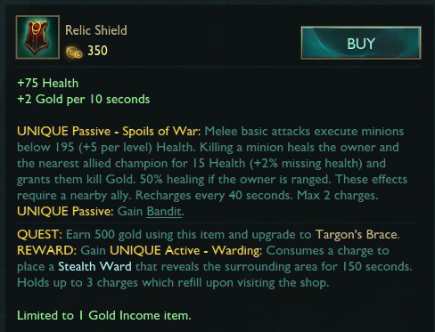Screen dimensions: 435x332
Task: Click the +2 Gold per 10 seconds stat
Action: click(x=84, y=100)
